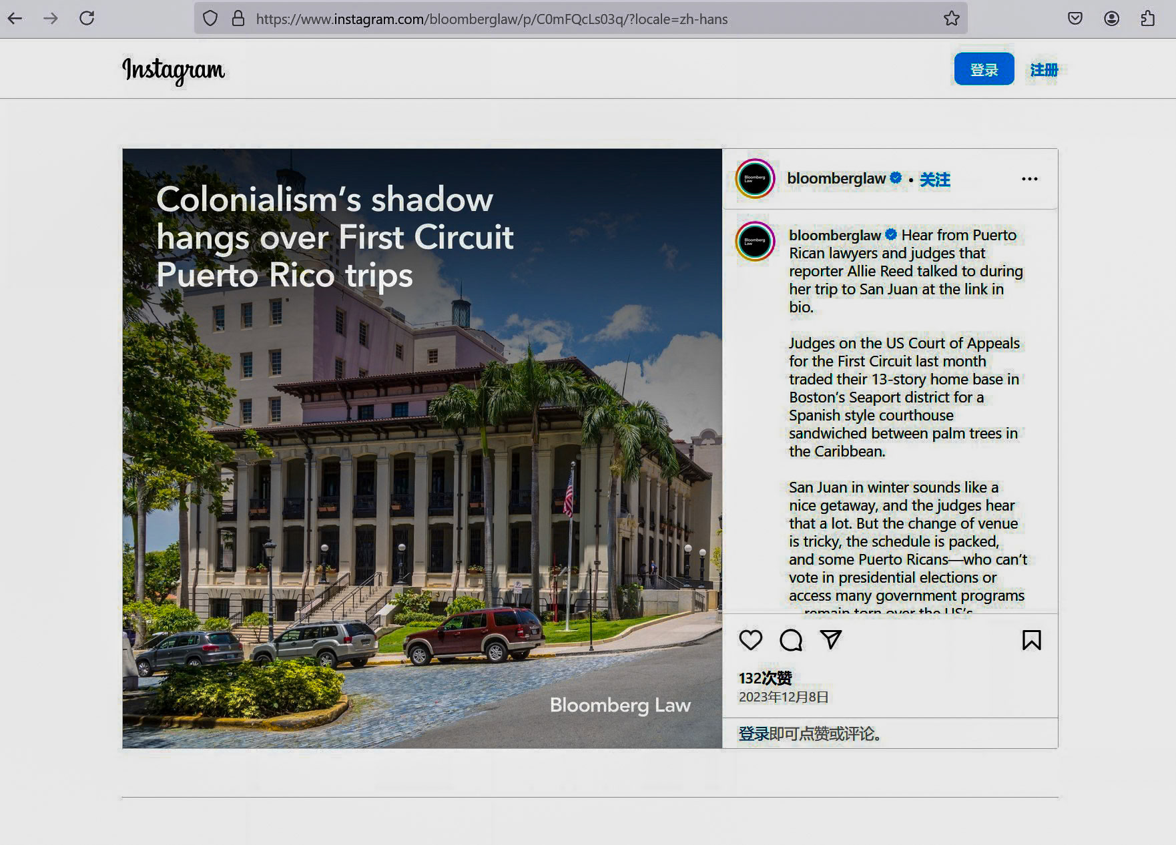Click the bloomberglaw avatar beside the caption
1176x845 pixels.
tap(755, 241)
